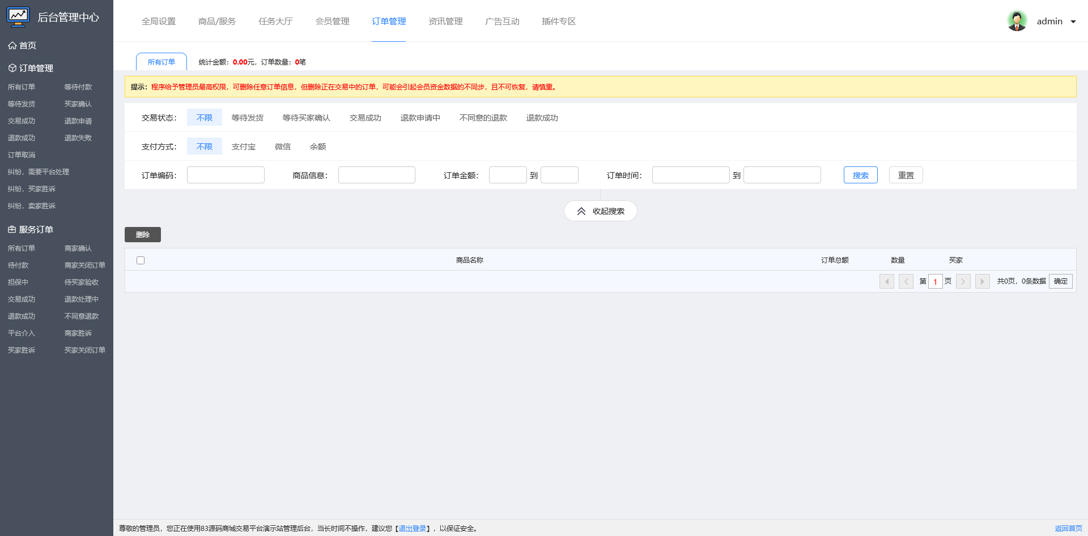Select 不限 for 交易状态 filter

point(205,118)
